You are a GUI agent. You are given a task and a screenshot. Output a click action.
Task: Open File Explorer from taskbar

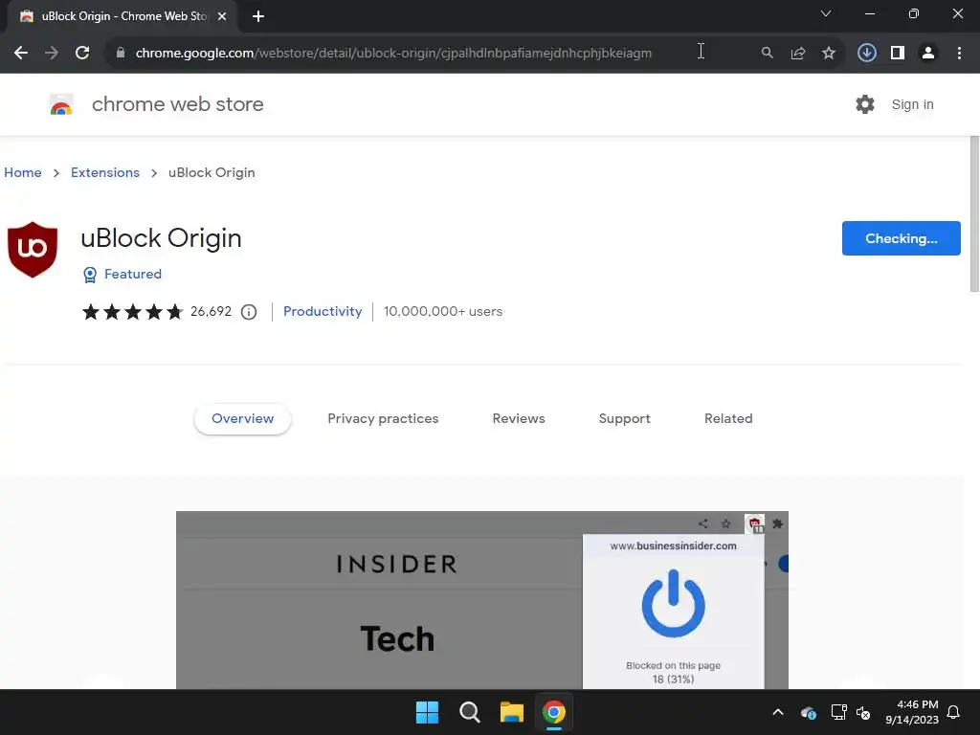[511, 712]
